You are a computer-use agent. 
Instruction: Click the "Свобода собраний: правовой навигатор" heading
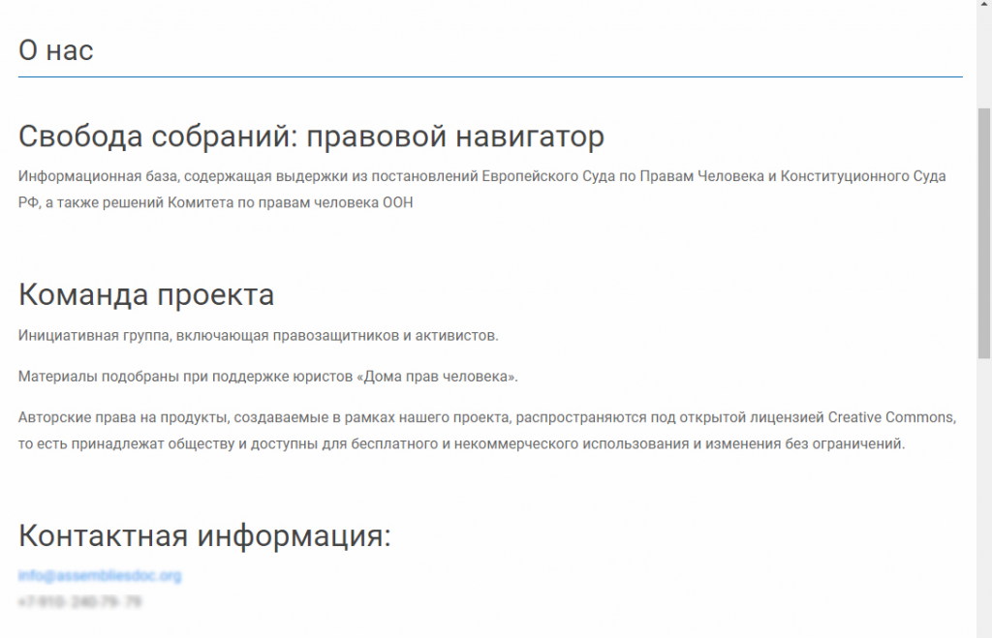pyautogui.click(x=311, y=137)
